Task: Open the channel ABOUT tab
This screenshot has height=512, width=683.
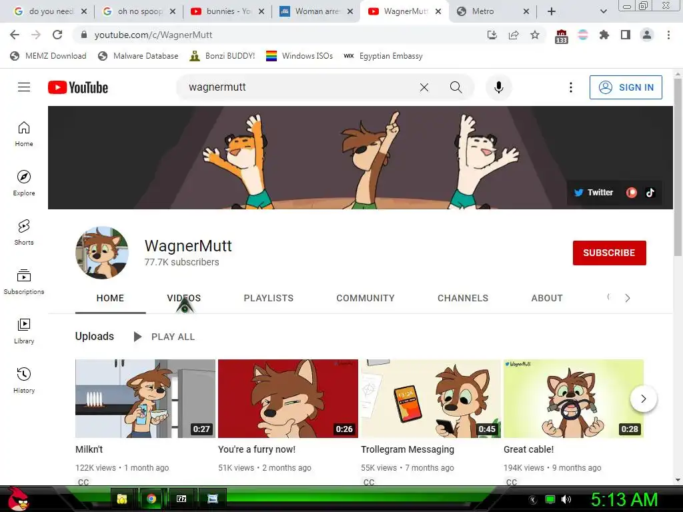Action: (547, 298)
